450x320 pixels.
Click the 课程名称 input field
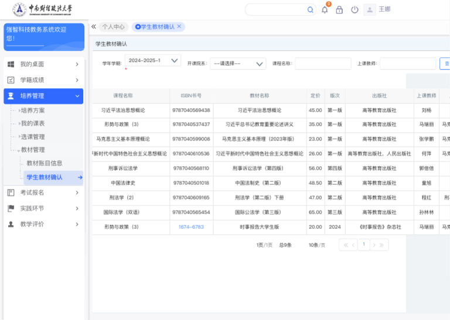coord(323,64)
